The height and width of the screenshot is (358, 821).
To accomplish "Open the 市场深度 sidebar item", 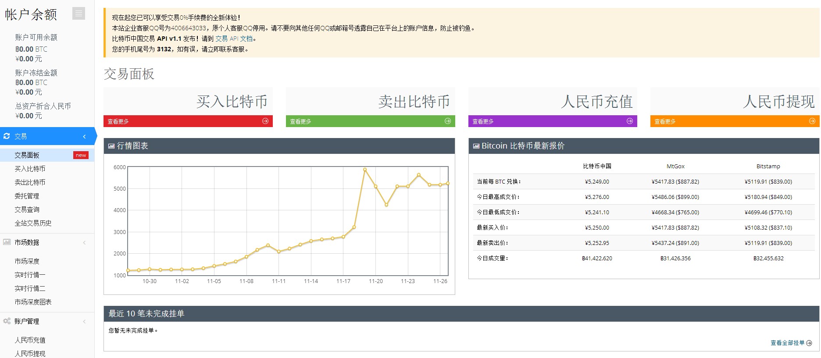I will click(x=27, y=261).
